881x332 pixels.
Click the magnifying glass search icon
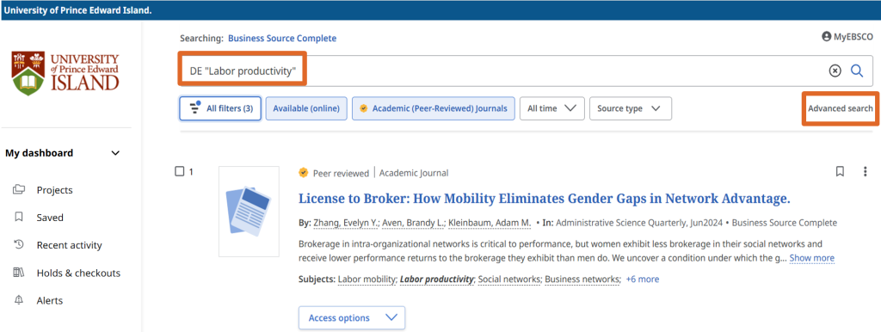857,71
